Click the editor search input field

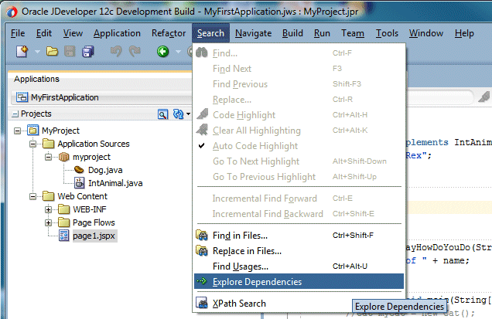pos(439,97)
